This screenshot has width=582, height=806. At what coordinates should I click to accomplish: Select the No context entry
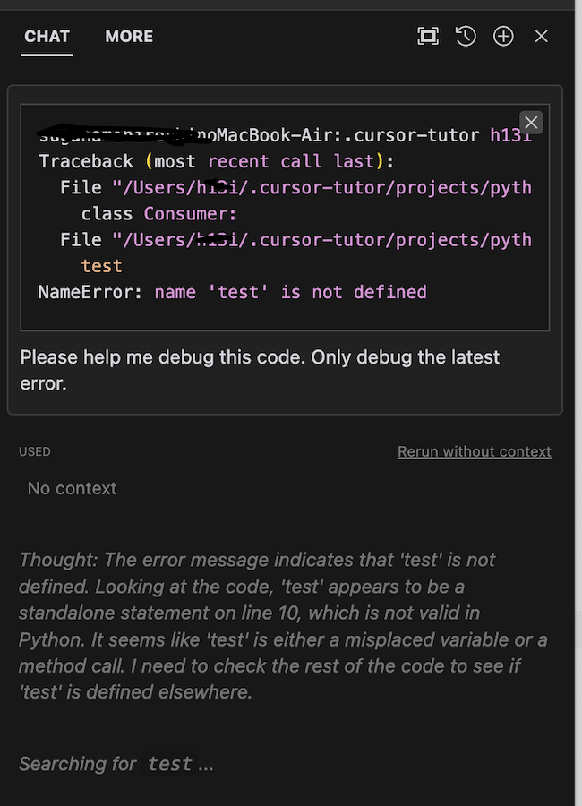point(72,488)
